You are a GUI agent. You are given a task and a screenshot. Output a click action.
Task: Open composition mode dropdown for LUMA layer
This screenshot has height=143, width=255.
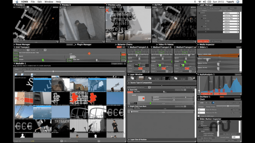pyautogui.click(x=231, y=16)
